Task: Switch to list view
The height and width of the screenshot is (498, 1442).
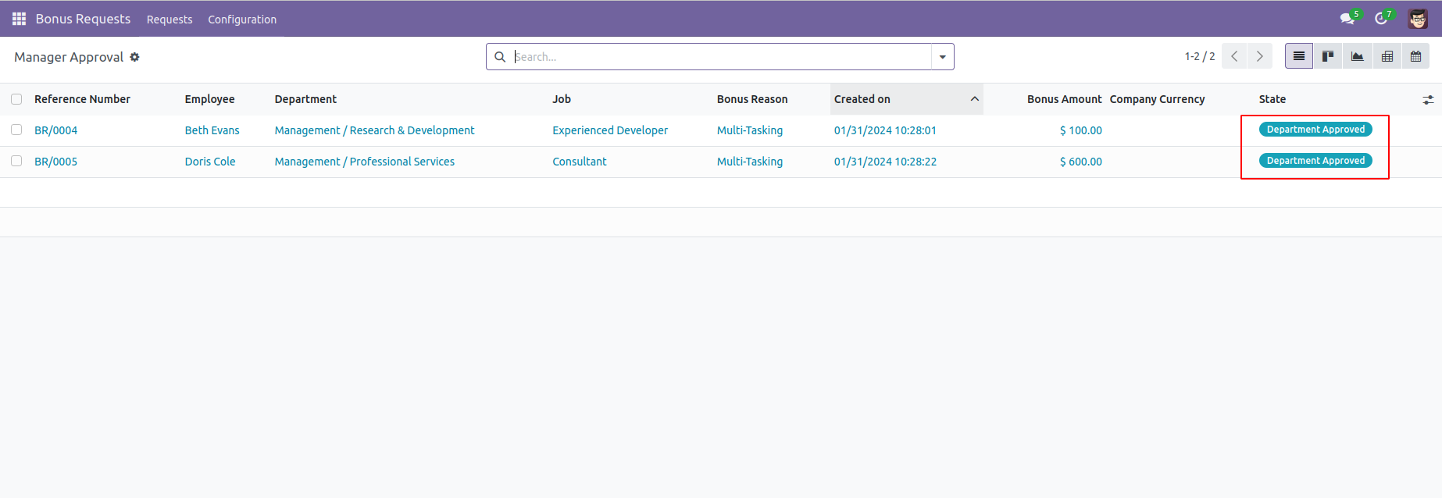Action: 1298,56
